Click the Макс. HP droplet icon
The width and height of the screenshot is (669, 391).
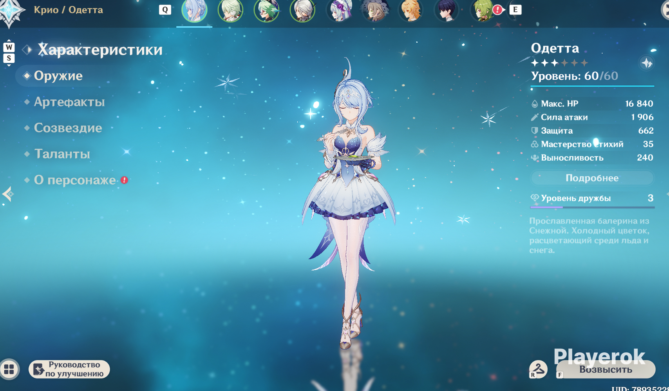(x=535, y=104)
